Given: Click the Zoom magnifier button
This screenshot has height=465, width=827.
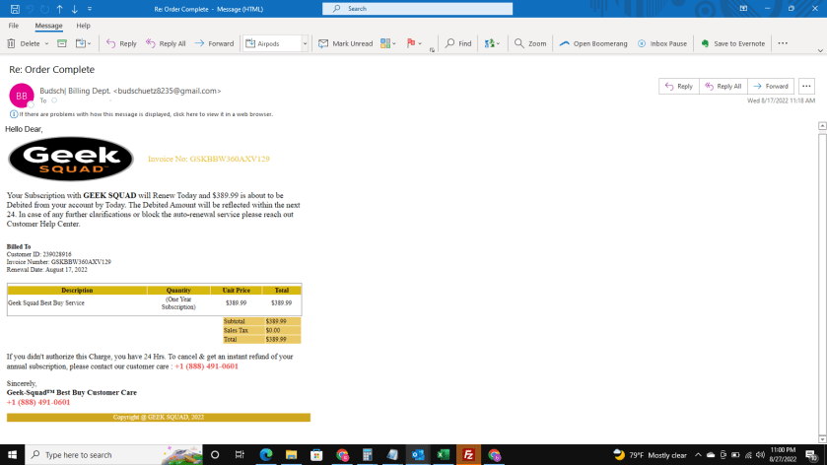Looking at the screenshot, I should point(530,43).
